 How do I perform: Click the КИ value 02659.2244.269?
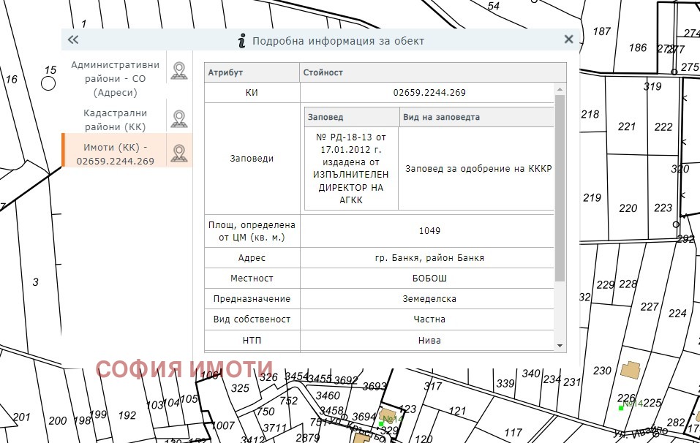click(429, 93)
